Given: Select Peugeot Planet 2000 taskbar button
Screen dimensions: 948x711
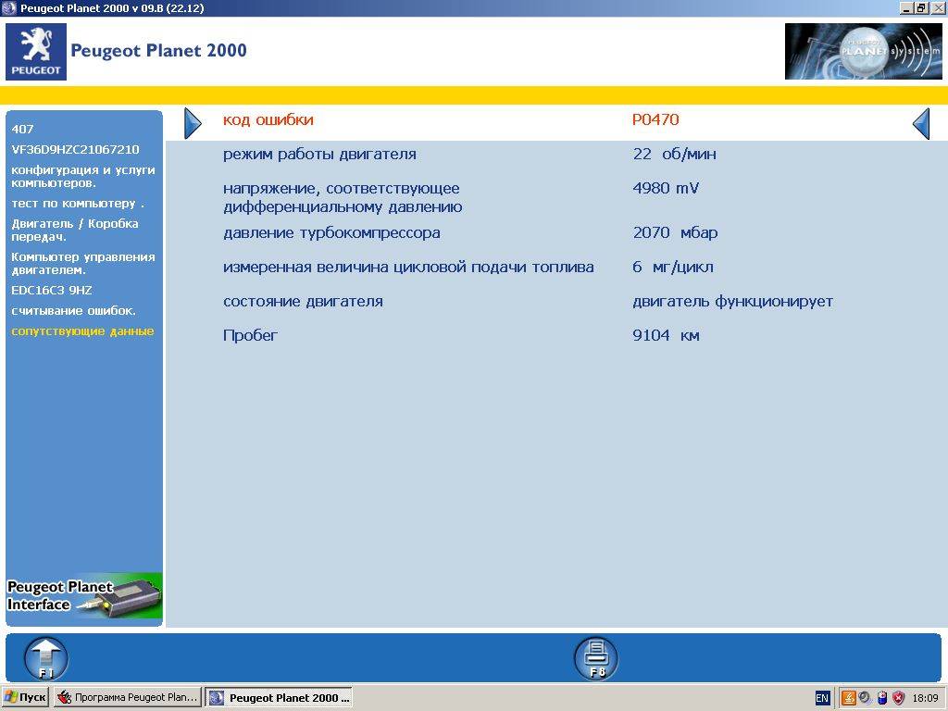Looking at the screenshot, I should (279, 698).
